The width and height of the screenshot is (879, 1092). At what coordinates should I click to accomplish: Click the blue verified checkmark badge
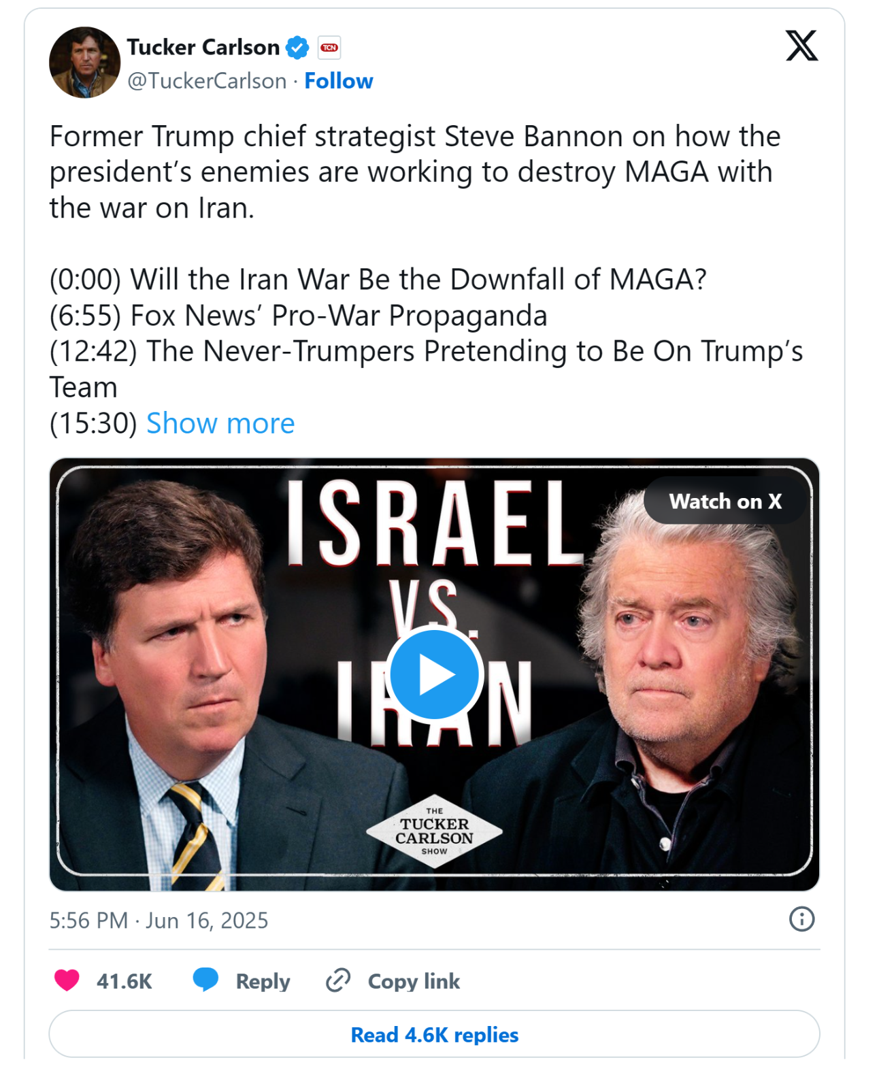pyautogui.click(x=297, y=48)
